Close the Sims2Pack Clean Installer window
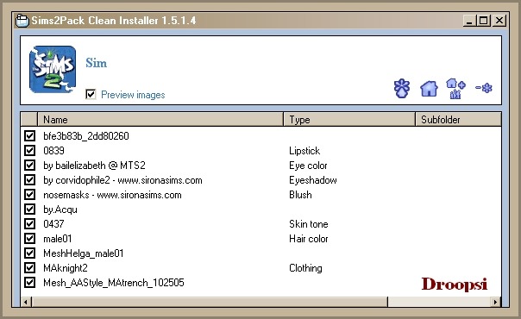The height and width of the screenshot is (319, 521). pos(499,21)
